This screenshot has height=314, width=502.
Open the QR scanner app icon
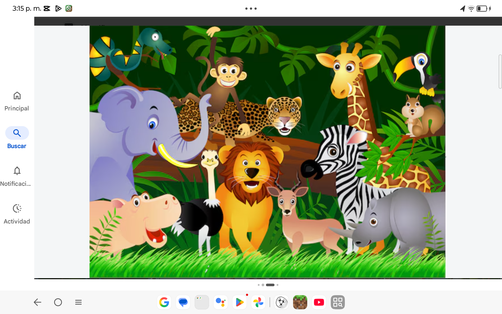pyautogui.click(x=338, y=302)
